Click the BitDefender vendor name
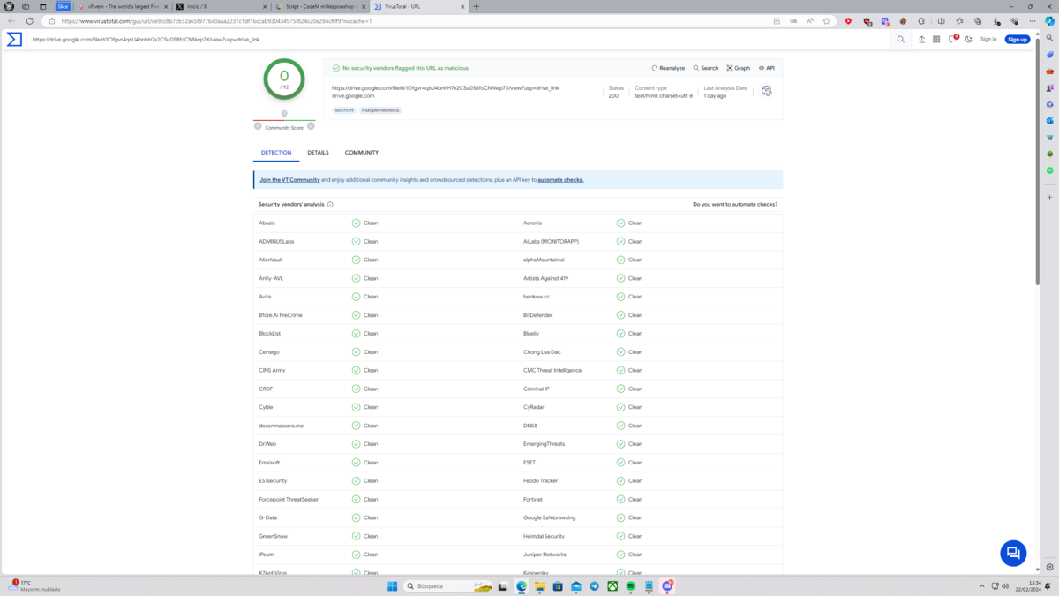Image resolution: width=1059 pixels, height=596 pixels. click(538, 315)
